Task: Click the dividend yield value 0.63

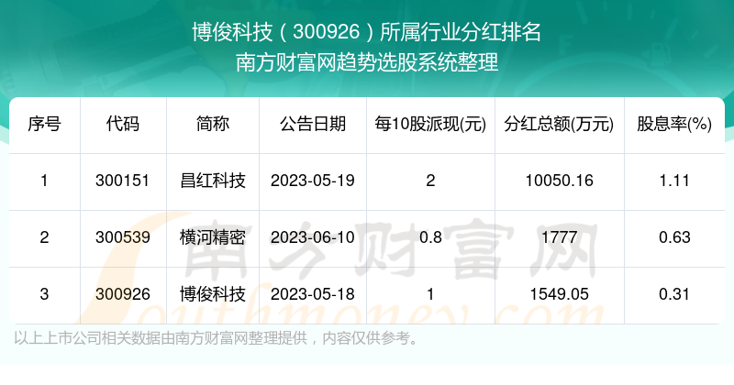Action: [674, 237]
